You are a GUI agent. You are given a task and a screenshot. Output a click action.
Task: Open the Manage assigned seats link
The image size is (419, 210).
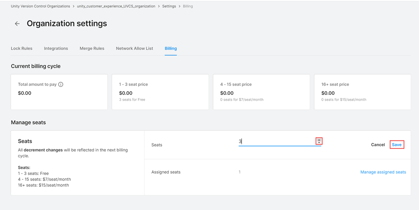pyautogui.click(x=383, y=172)
